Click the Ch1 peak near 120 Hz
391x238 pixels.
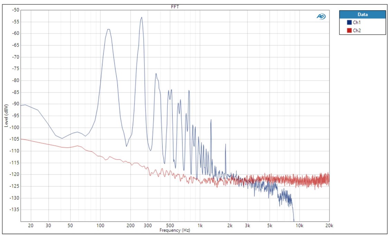tap(108, 29)
